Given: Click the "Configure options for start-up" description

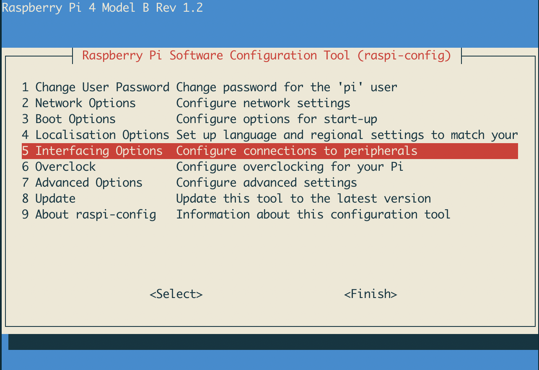Looking at the screenshot, I should 276,119.
